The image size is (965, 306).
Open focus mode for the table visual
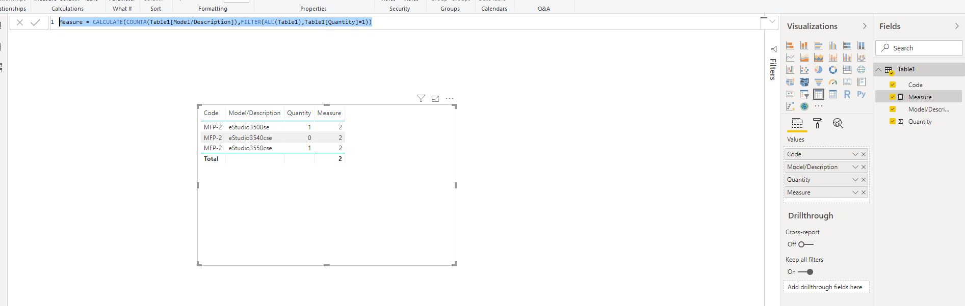click(435, 98)
